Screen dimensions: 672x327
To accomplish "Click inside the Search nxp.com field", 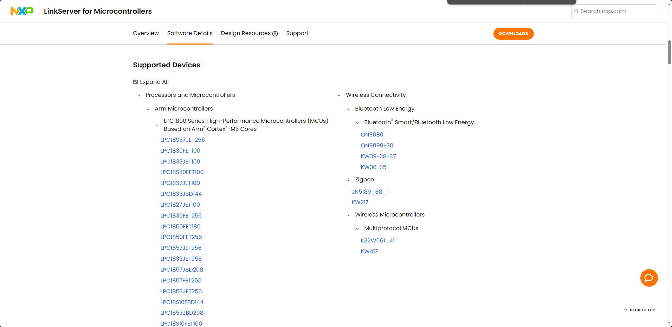I will [615, 11].
